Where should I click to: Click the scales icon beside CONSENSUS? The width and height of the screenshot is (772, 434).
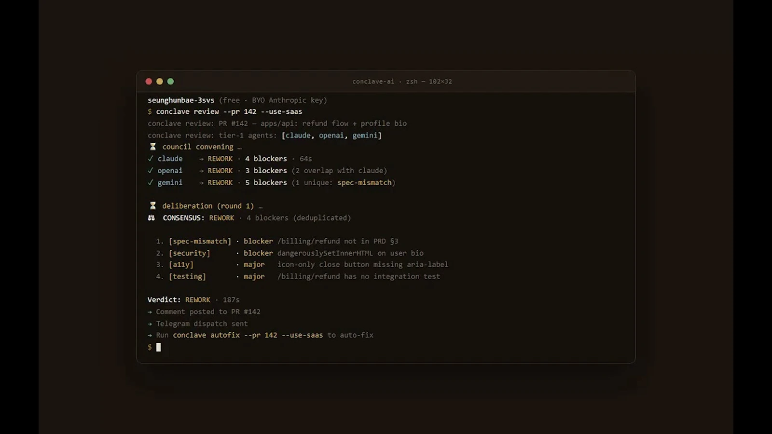[151, 218]
